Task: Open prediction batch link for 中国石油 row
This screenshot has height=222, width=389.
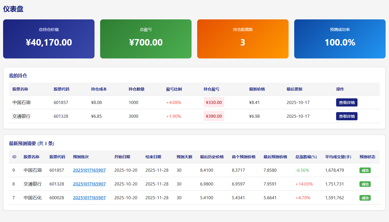Action: 89,170
